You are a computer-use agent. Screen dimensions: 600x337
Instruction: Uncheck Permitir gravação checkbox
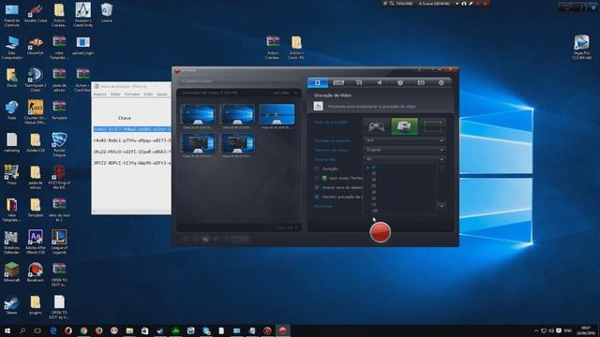(317, 197)
